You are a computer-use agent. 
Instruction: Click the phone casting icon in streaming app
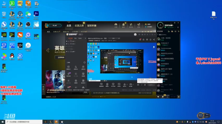point(113,85)
